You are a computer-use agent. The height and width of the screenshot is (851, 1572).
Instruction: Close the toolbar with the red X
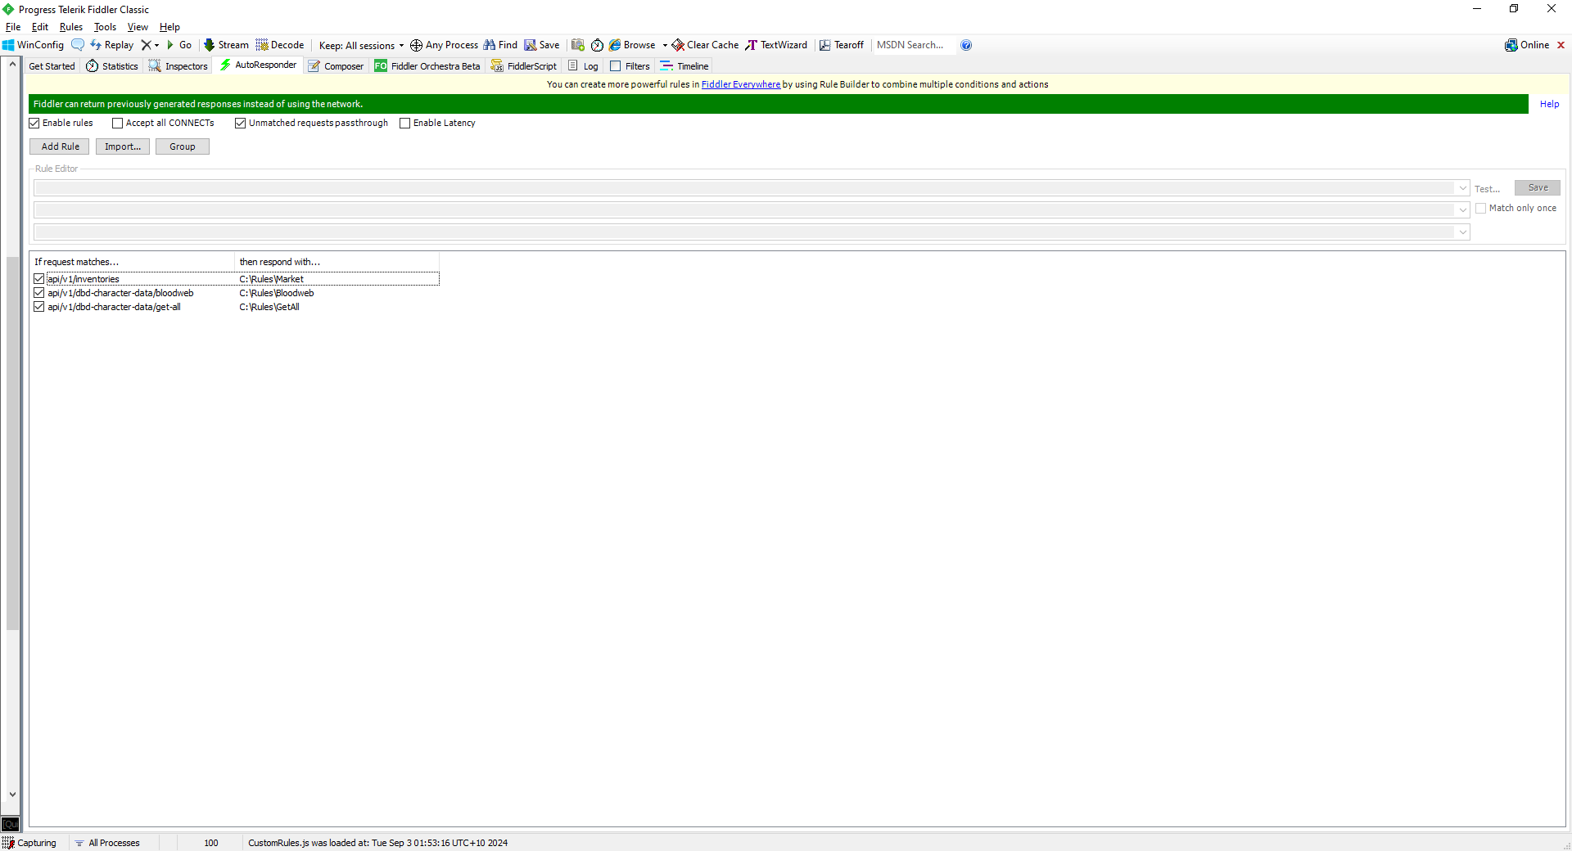point(1561,45)
